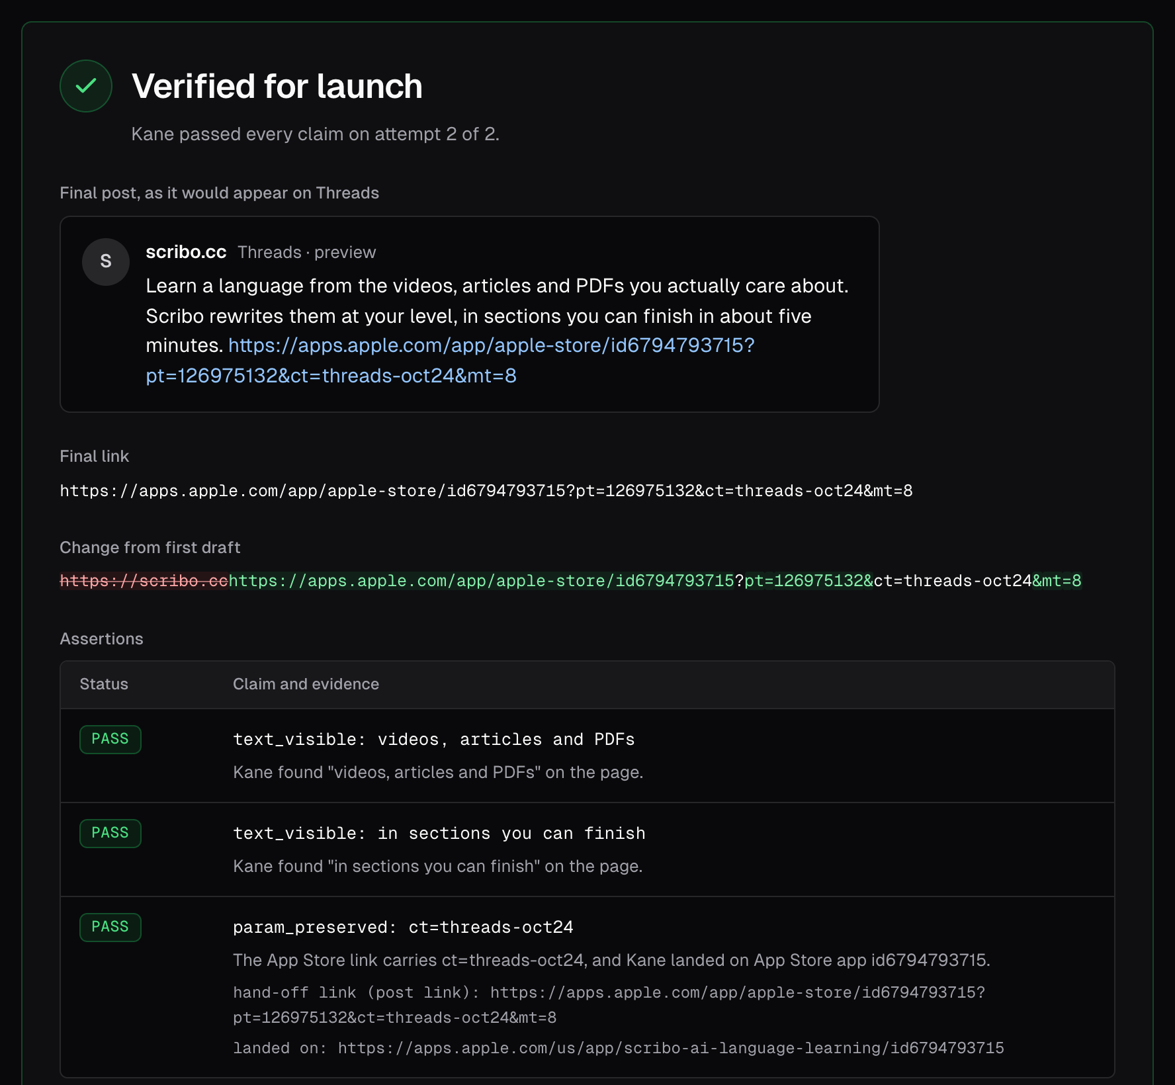Select the Final link URL text
This screenshot has width=1175, height=1085.
point(486,491)
